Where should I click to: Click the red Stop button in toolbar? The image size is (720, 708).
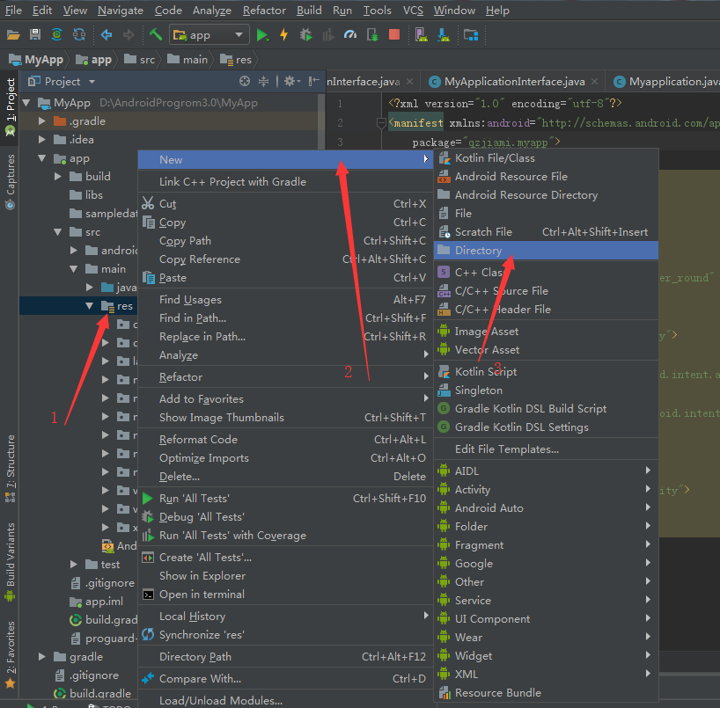click(394, 34)
